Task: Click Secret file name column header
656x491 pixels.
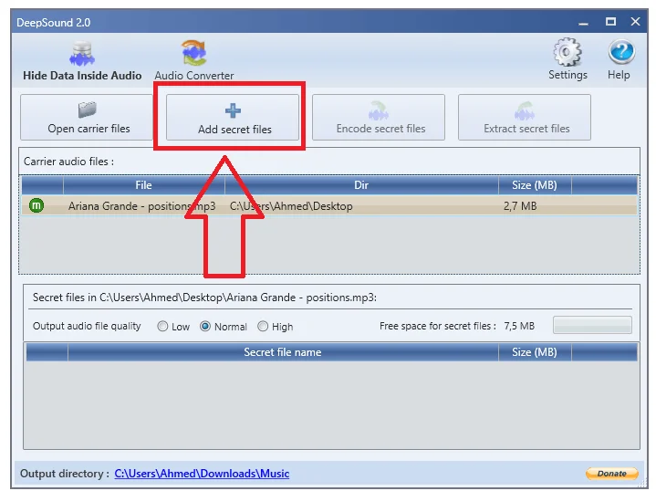Action: tap(282, 352)
